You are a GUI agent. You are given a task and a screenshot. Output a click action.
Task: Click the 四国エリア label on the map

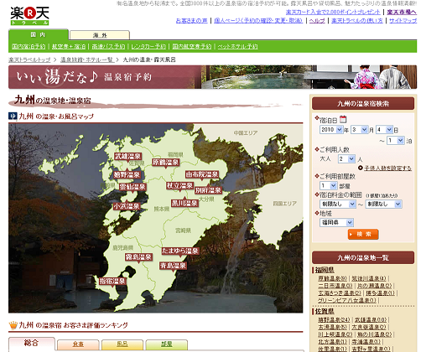(285, 204)
